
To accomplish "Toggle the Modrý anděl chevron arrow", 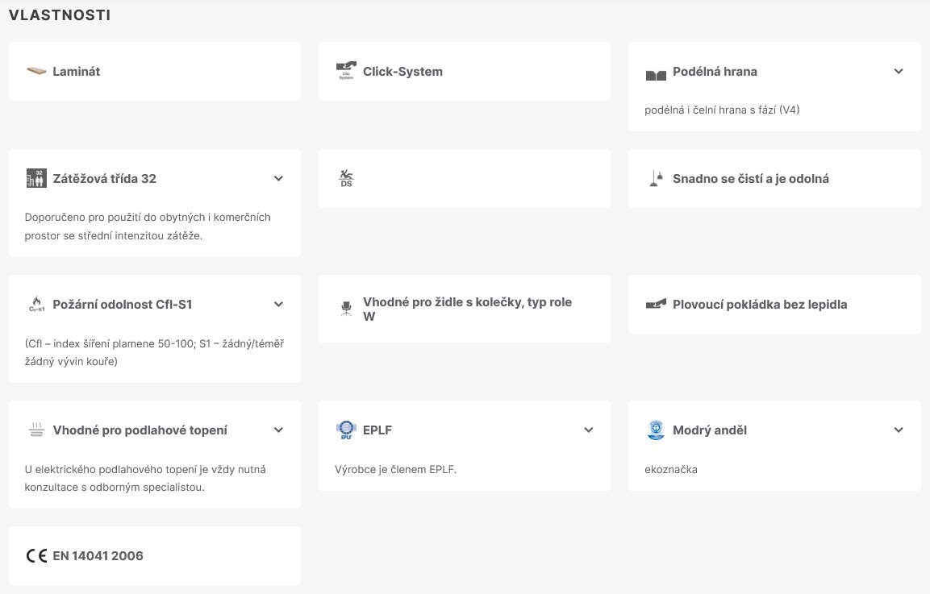I will tap(899, 430).
